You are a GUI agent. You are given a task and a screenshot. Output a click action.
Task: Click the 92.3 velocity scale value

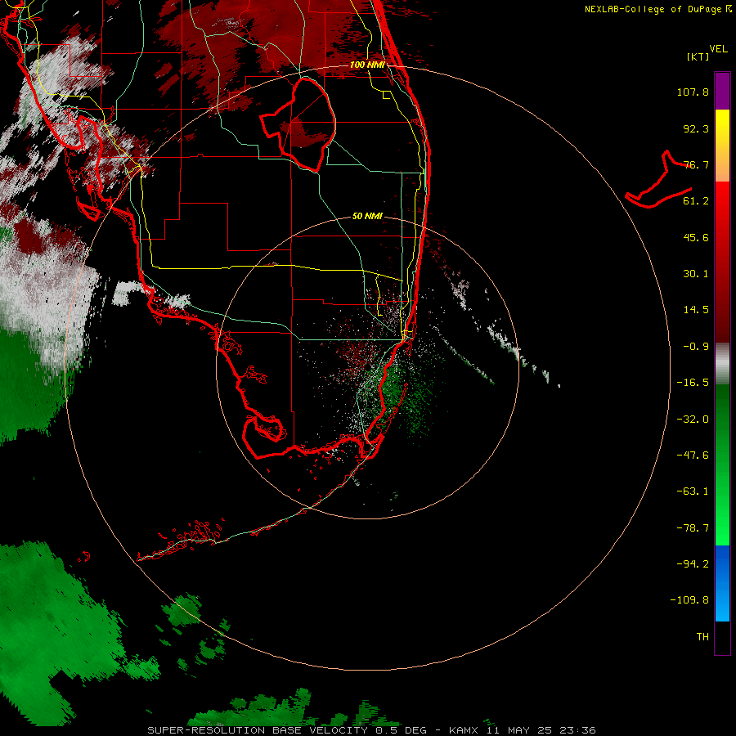tap(696, 128)
